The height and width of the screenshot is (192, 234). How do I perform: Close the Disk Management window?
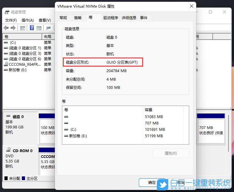point(225,12)
